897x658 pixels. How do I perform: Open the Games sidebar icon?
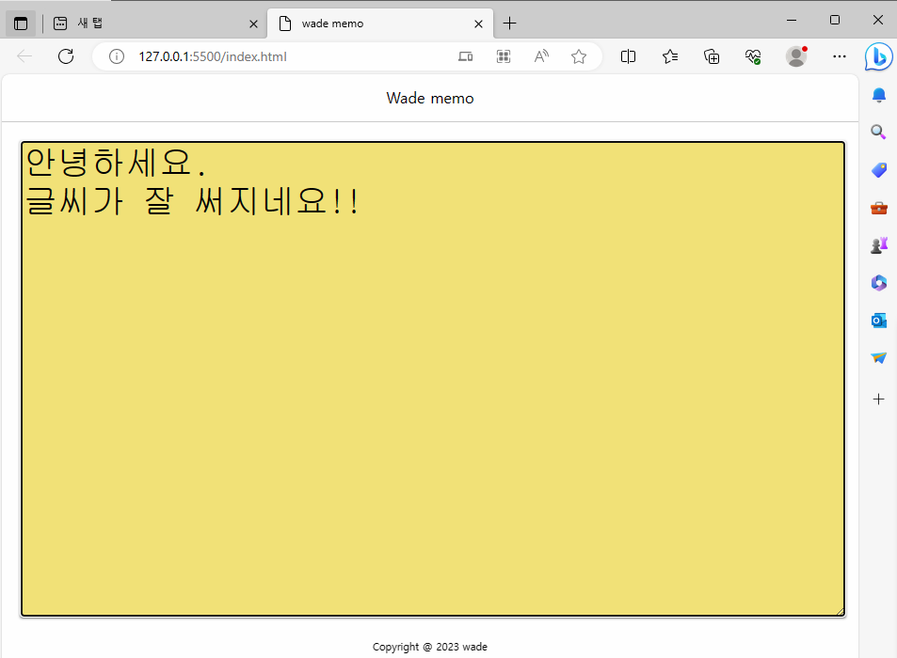point(878,244)
